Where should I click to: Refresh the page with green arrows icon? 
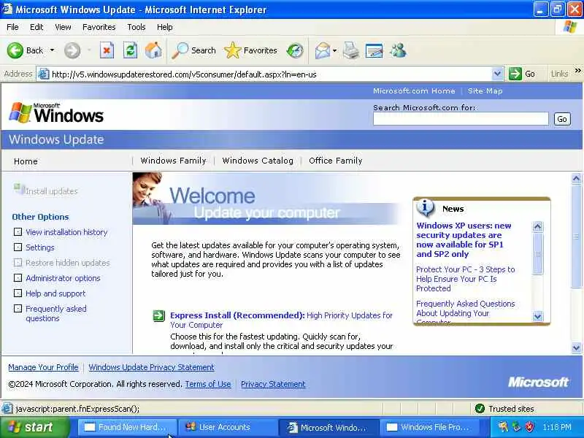click(130, 50)
